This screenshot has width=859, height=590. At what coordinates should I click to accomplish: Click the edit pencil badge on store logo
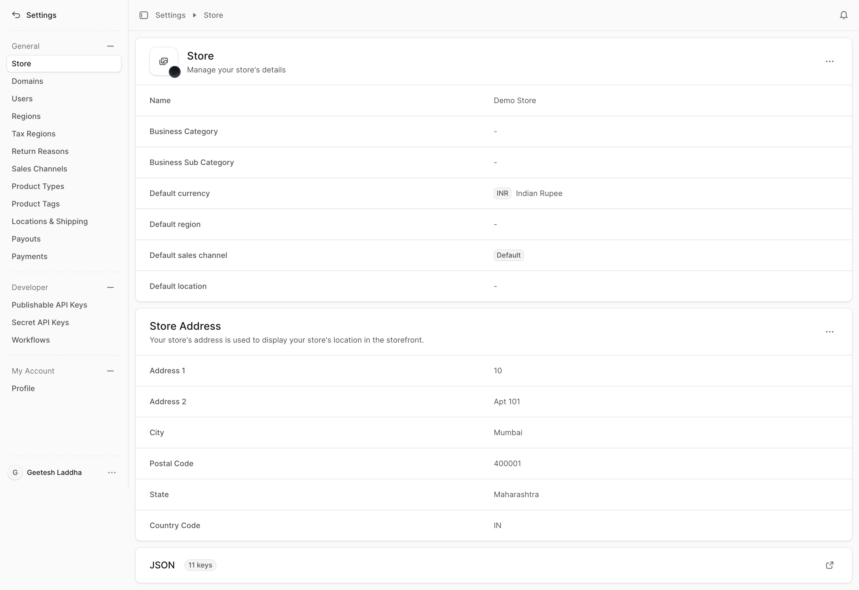(x=174, y=72)
